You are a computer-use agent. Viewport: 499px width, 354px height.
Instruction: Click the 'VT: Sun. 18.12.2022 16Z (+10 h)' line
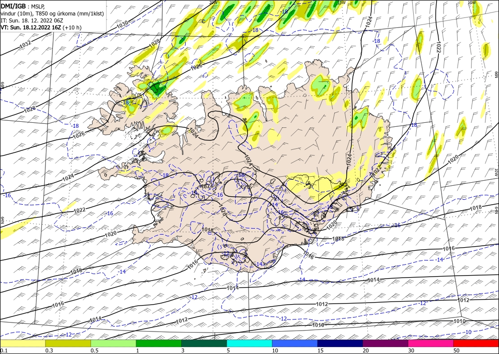[x=41, y=27]
